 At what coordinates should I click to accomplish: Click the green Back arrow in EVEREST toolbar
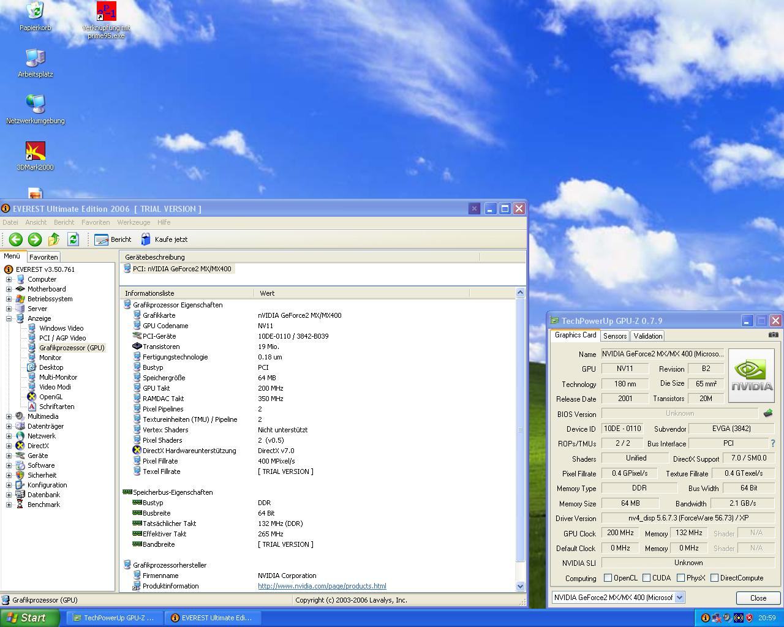click(x=16, y=239)
